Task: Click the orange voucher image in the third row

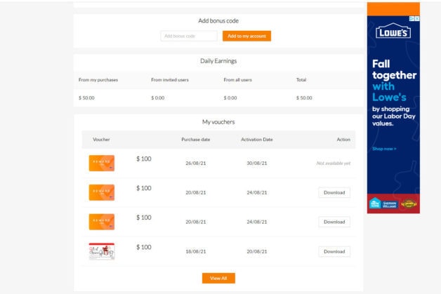Action: (x=101, y=222)
